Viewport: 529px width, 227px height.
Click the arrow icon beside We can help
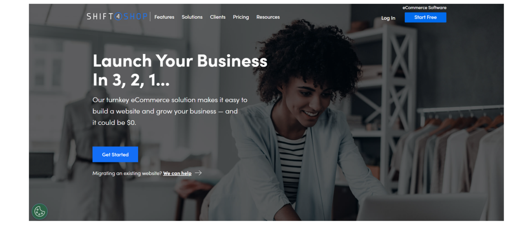point(198,173)
